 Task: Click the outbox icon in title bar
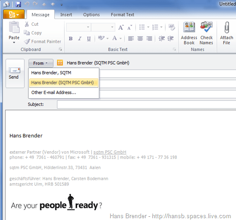(6, 5)
